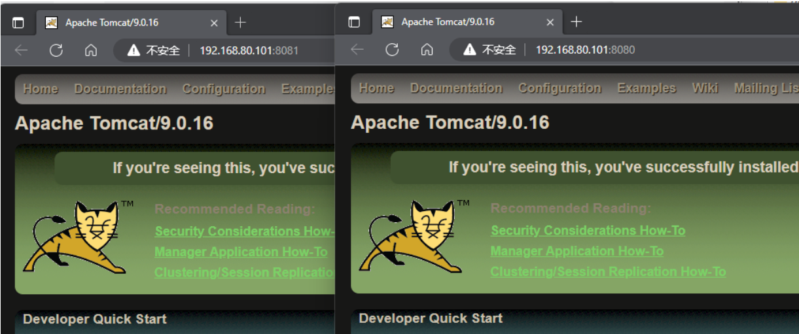Open Home nav item in right window
The width and height of the screenshot is (799, 334).
[x=376, y=88]
